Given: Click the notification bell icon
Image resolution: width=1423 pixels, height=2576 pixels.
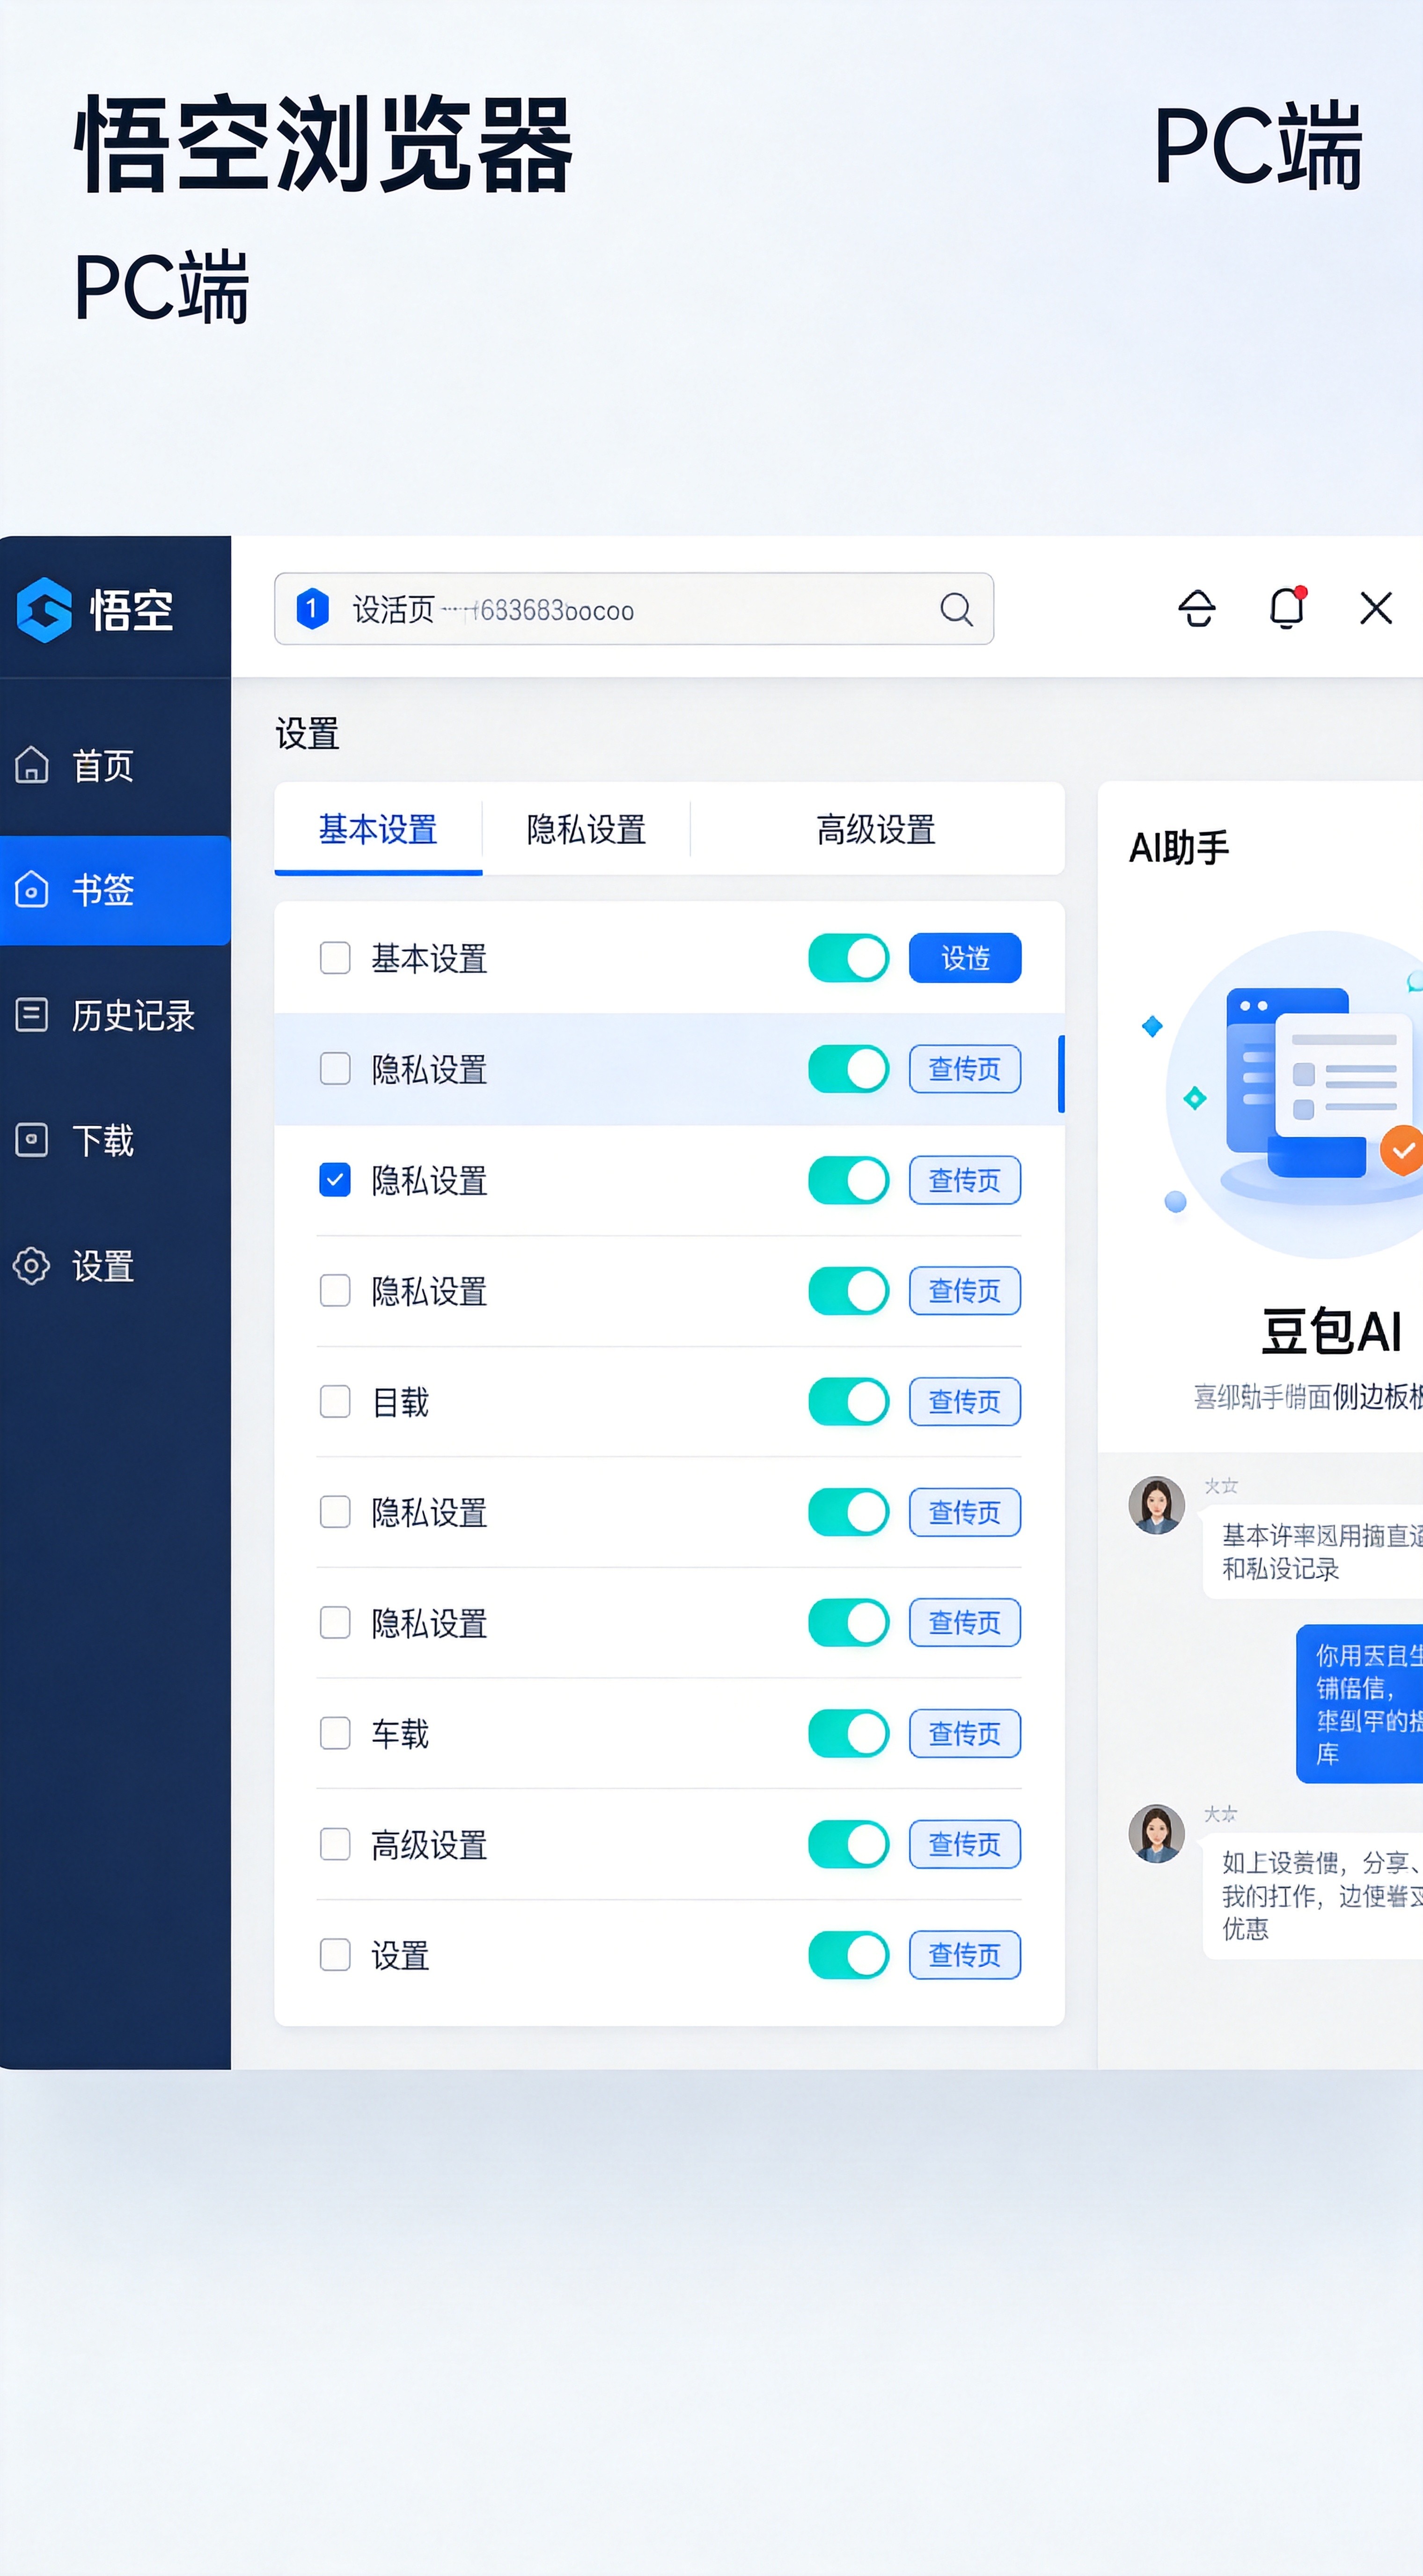Looking at the screenshot, I should point(1287,608).
